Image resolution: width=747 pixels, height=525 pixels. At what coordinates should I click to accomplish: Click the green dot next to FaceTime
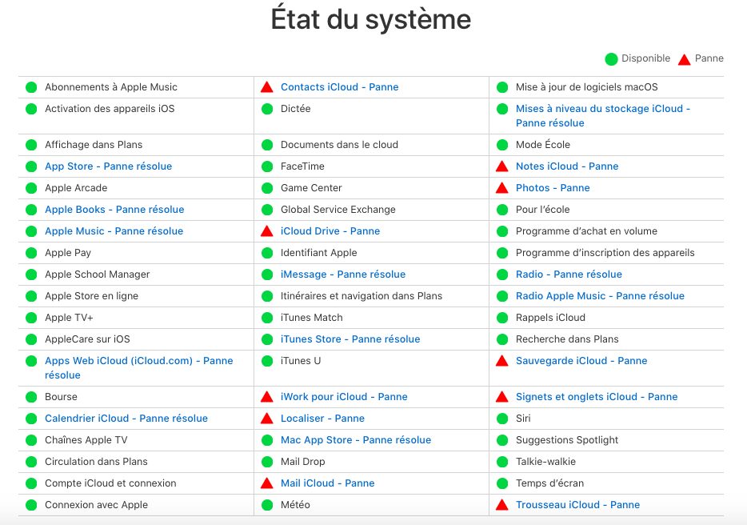point(267,166)
